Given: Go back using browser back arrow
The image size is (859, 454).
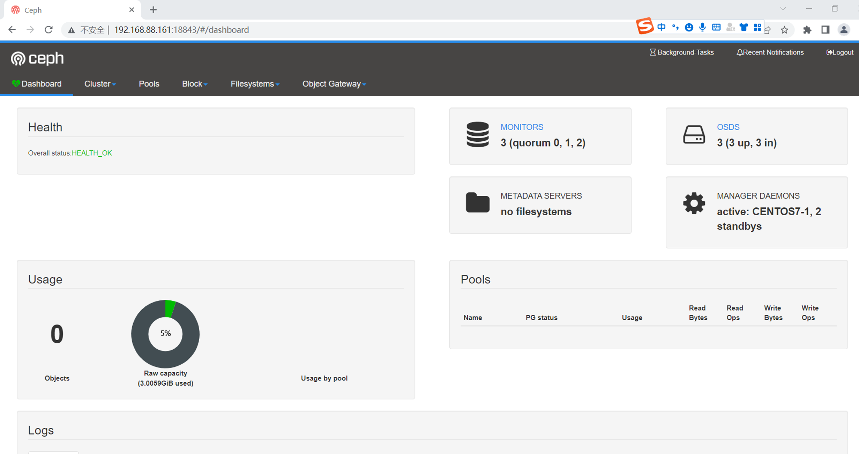Looking at the screenshot, I should click(12, 30).
